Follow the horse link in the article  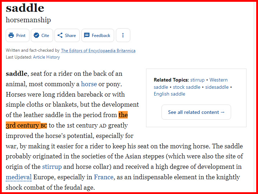(x=89, y=84)
